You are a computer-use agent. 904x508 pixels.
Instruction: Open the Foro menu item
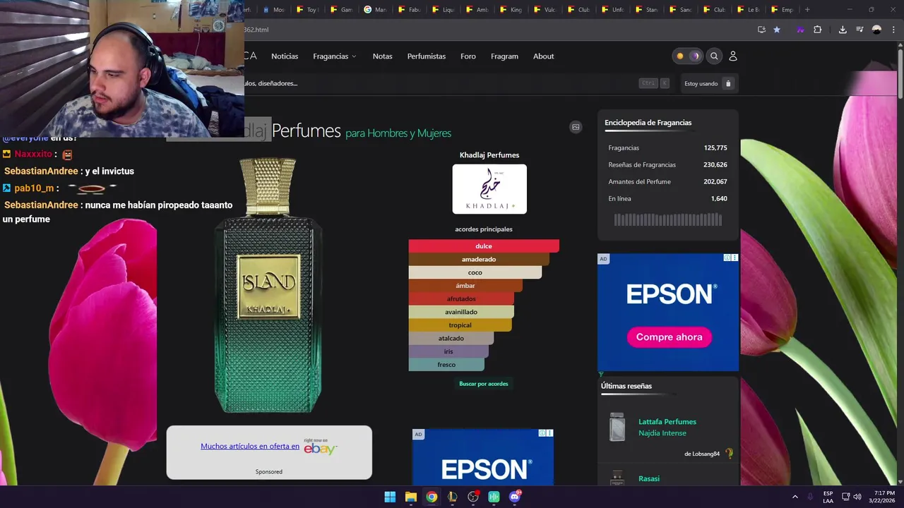[x=468, y=56]
